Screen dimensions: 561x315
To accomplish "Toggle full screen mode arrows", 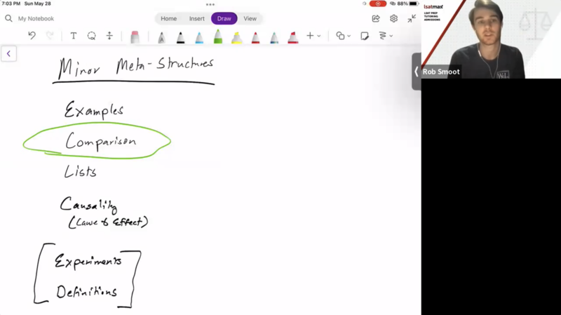I will 412,19.
